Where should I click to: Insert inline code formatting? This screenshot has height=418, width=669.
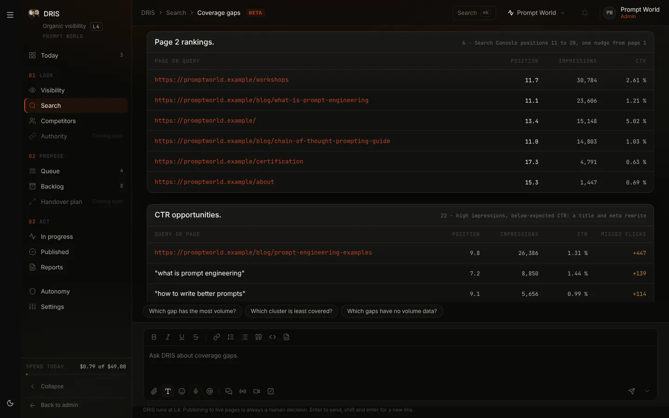[273, 337]
